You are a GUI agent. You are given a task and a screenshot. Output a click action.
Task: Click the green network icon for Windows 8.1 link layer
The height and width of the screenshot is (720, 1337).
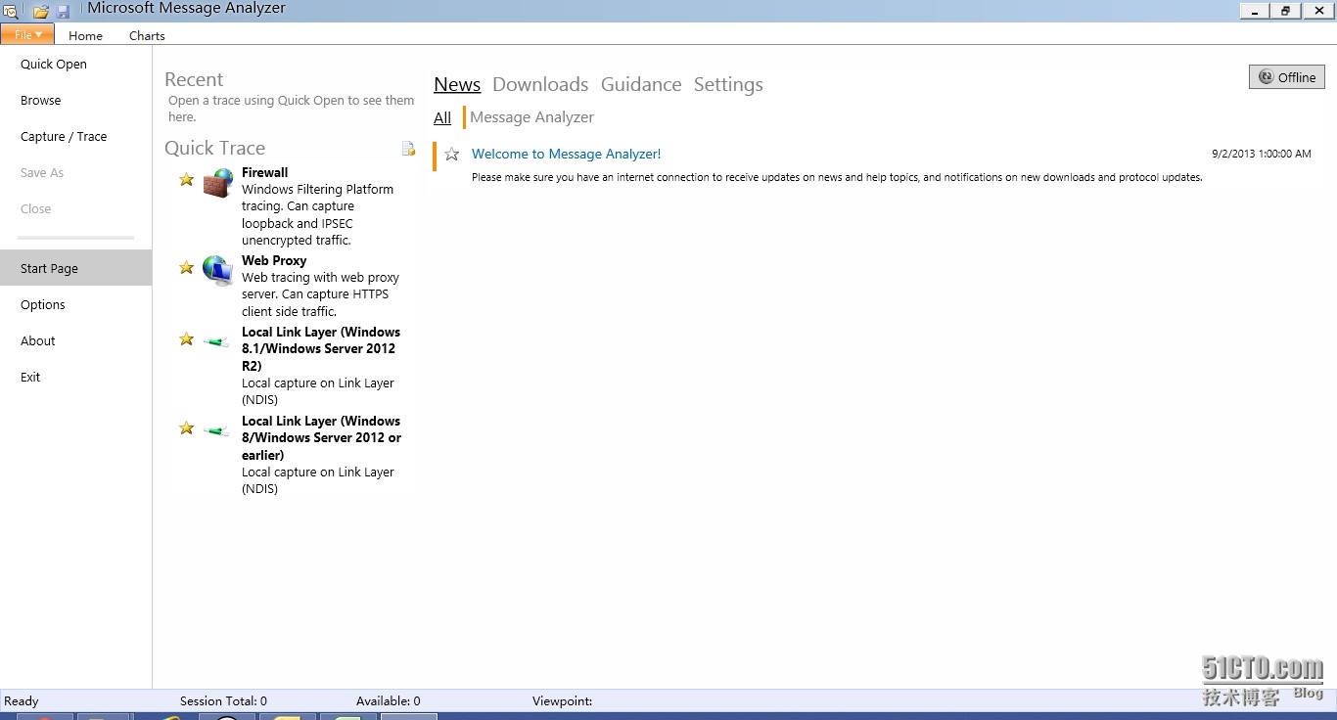click(x=216, y=340)
